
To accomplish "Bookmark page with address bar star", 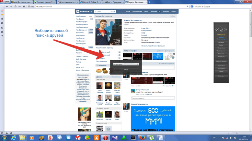I will [188, 6].
